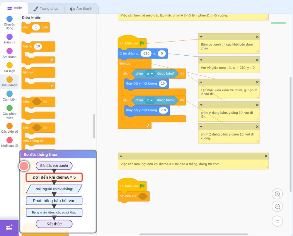This screenshot has height=236, width=293.
Task: Click the x value -210 input field
Action: [x=146, y=54]
